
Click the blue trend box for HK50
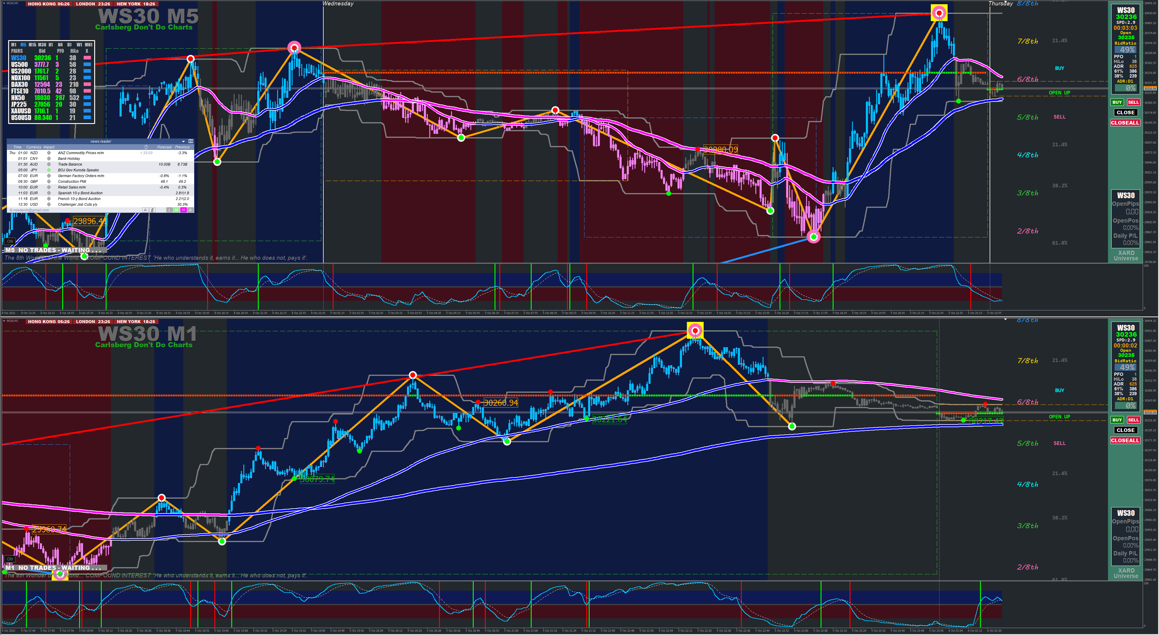pyautogui.click(x=87, y=98)
